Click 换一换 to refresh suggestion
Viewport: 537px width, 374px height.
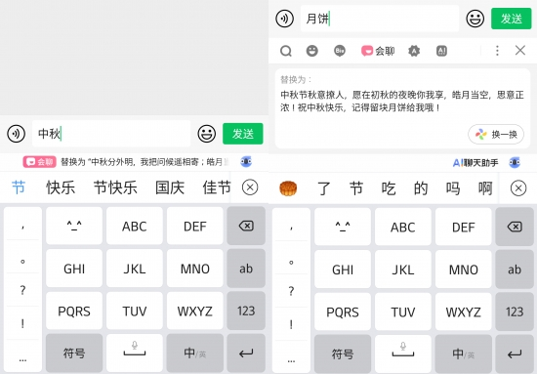tap(496, 134)
